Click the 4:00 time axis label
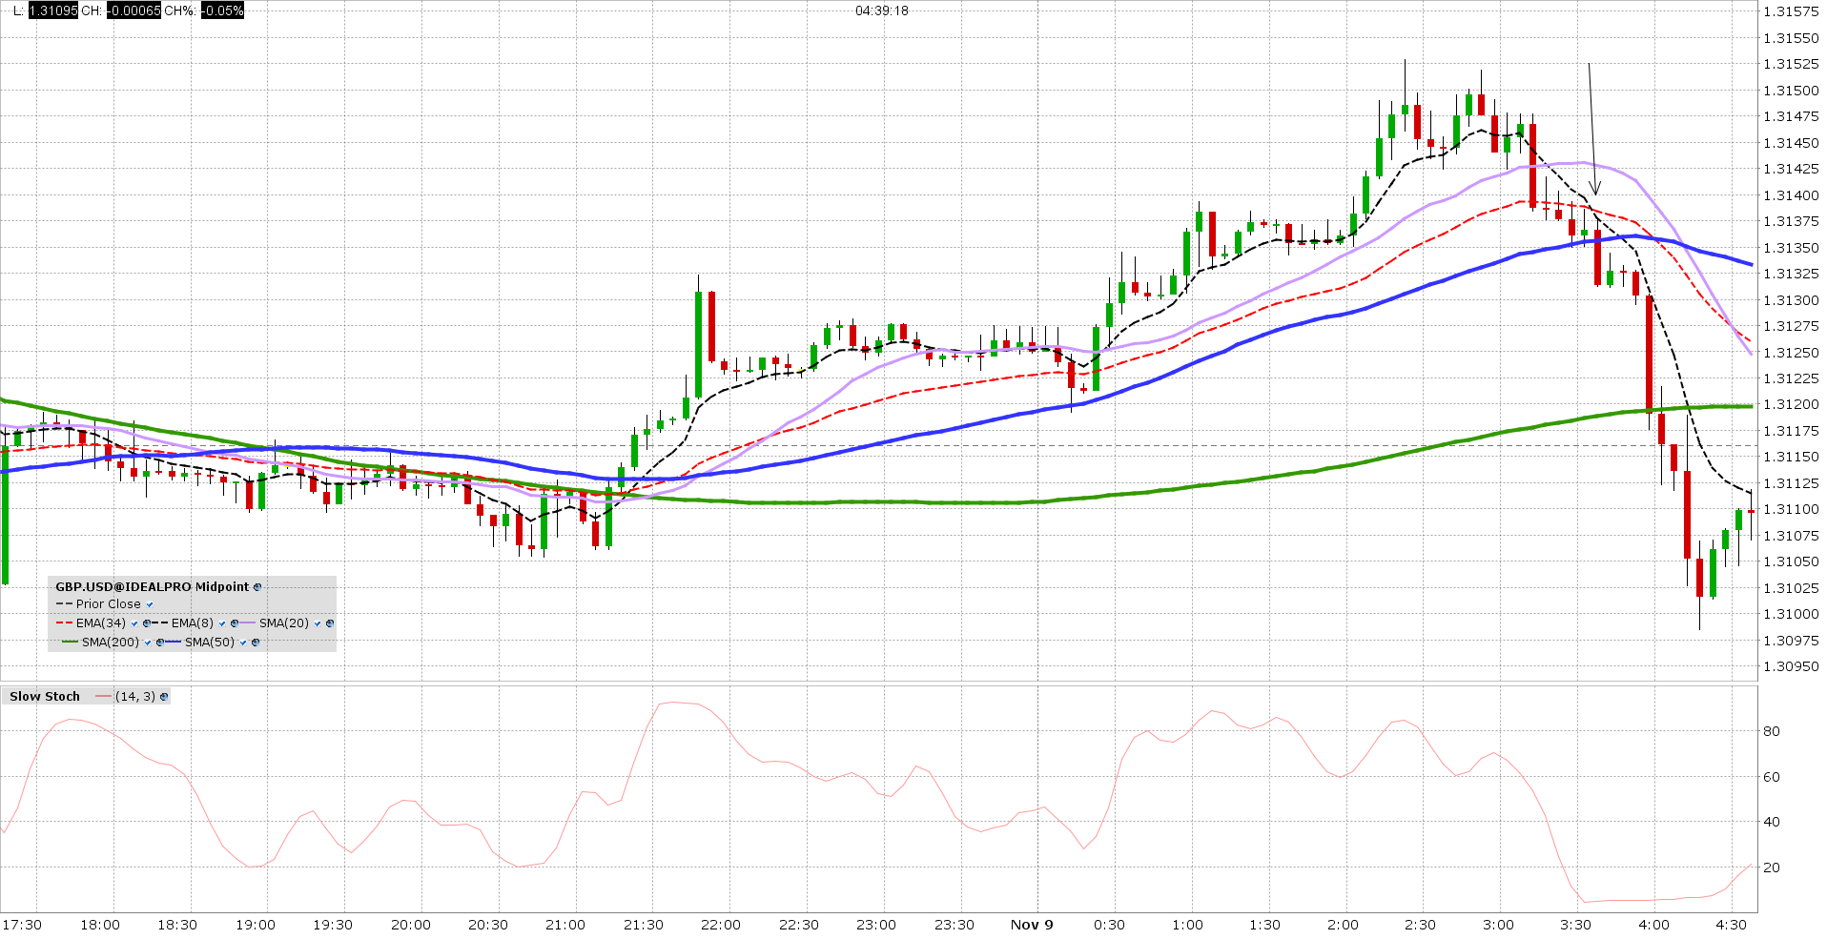 (1654, 925)
